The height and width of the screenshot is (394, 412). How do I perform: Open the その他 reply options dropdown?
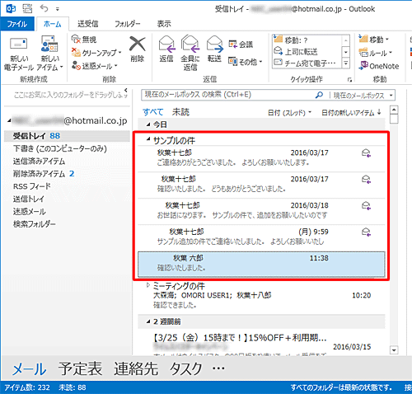(x=245, y=62)
